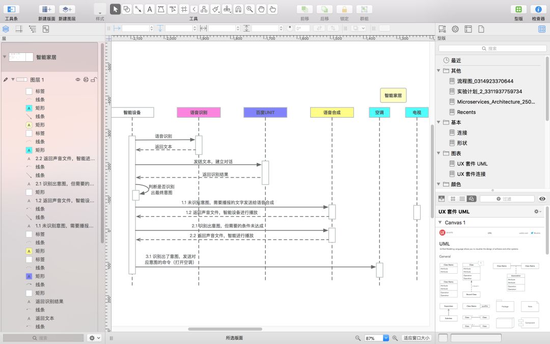Image resolution: width=550 pixels, height=344 pixels.
Task: Collapse the 图表 stencil folder
Action: 438,153
